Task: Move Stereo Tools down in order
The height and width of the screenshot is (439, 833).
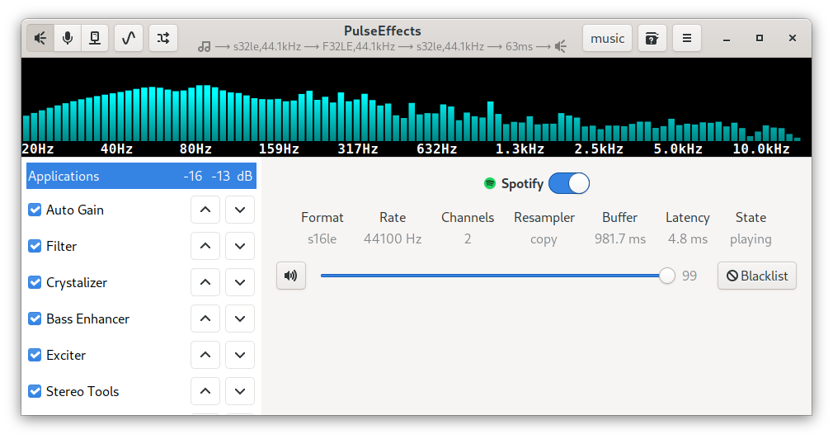Action: coord(240,391)
